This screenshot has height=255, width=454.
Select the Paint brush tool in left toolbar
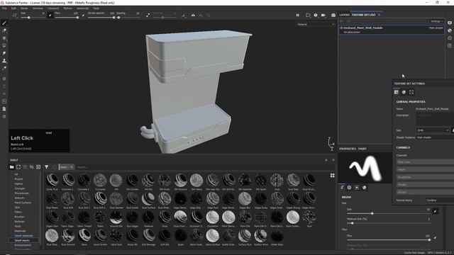pos(4,23)
